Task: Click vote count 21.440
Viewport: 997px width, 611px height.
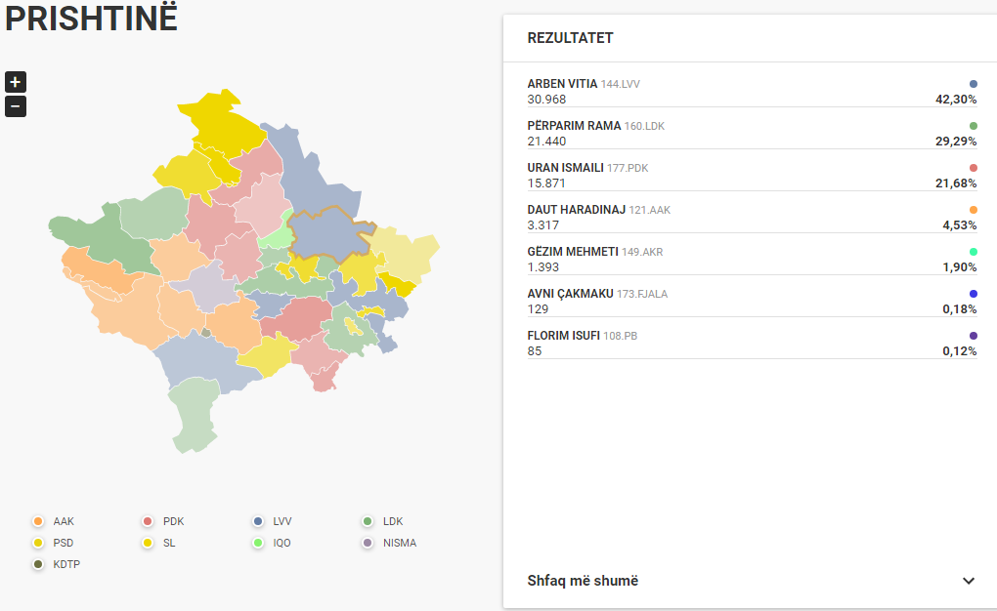Action: [x=546, y=141]
